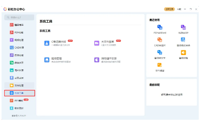Open 驱动管理 tool
200x121 pixels.
[x=57, y=60]
